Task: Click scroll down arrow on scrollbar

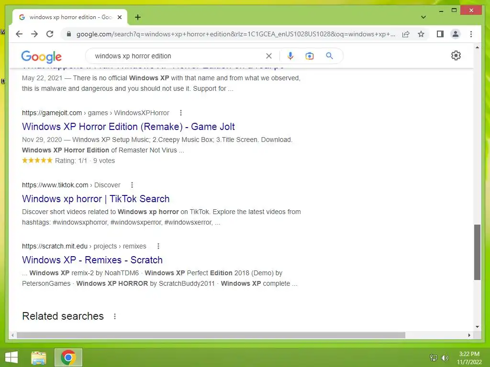Action: [477, 327]
